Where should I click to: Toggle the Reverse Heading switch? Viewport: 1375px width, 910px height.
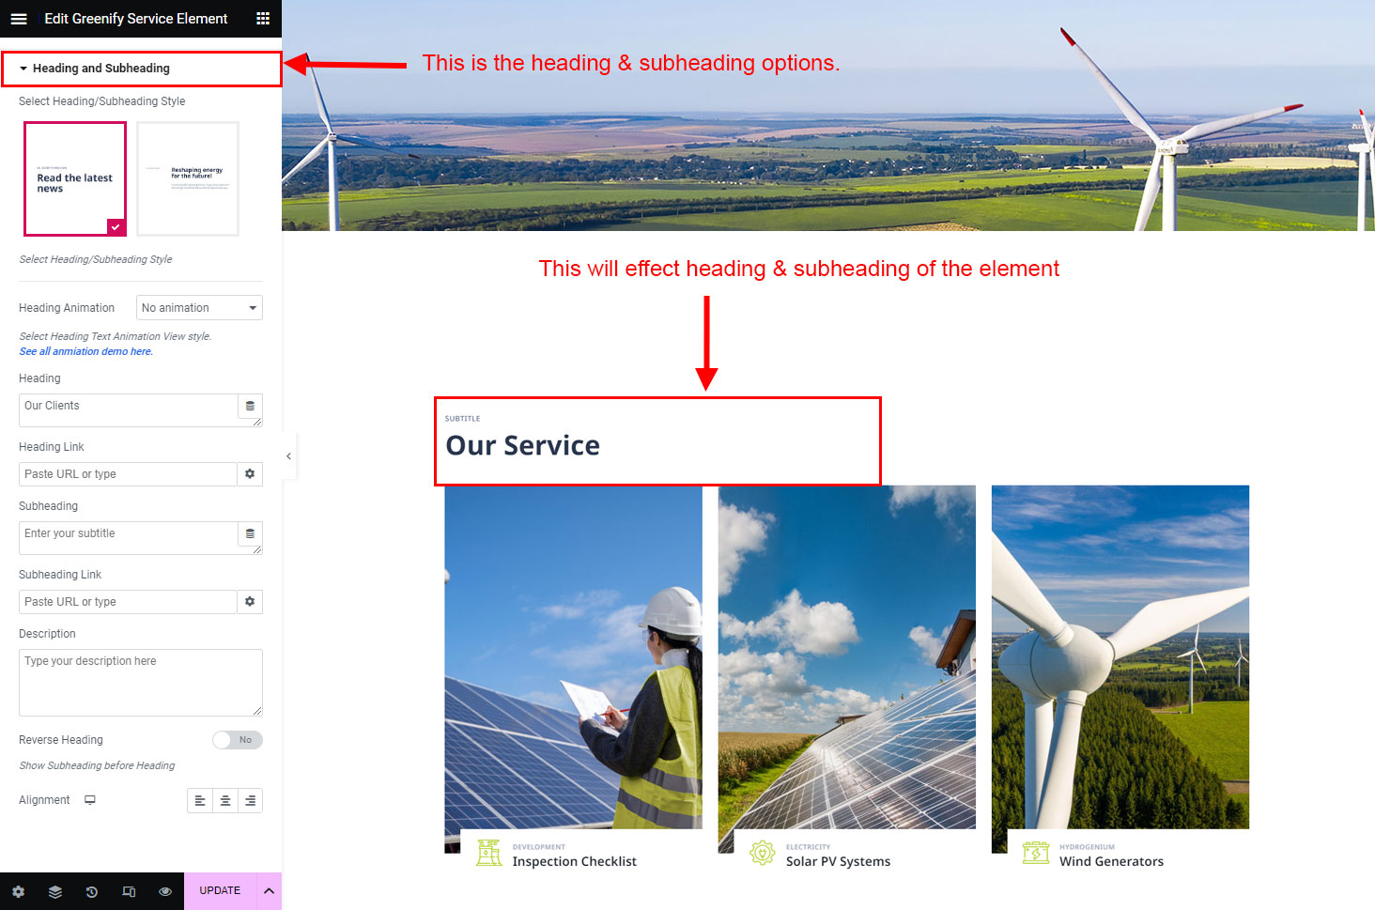[237, 740]
